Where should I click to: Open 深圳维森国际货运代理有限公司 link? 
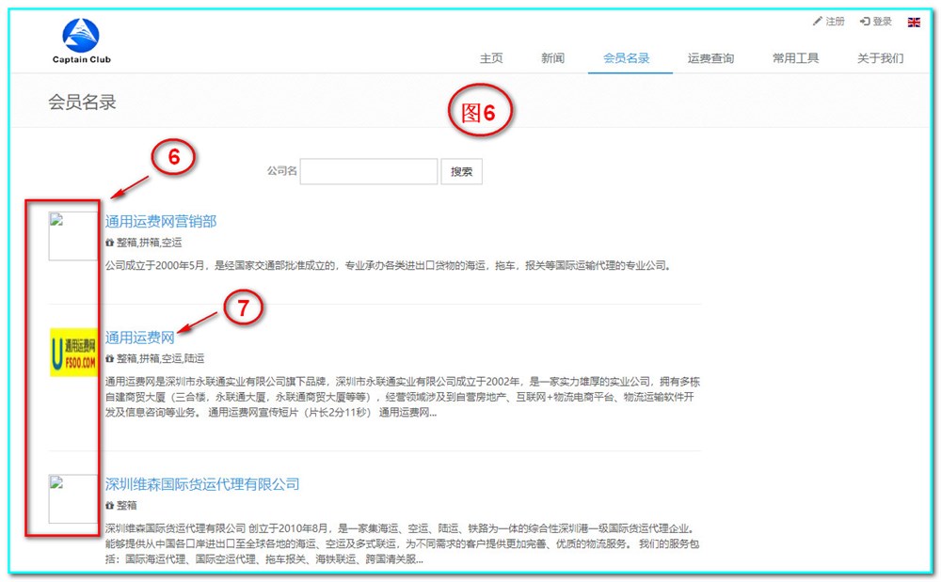tap(202, 484)
